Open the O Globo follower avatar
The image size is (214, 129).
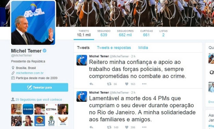(28, 109)
